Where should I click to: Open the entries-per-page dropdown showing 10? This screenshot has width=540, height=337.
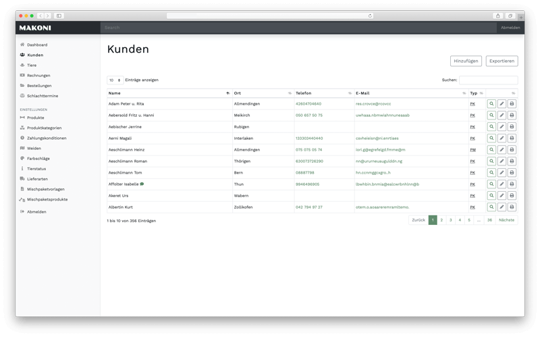coord(115,80)
